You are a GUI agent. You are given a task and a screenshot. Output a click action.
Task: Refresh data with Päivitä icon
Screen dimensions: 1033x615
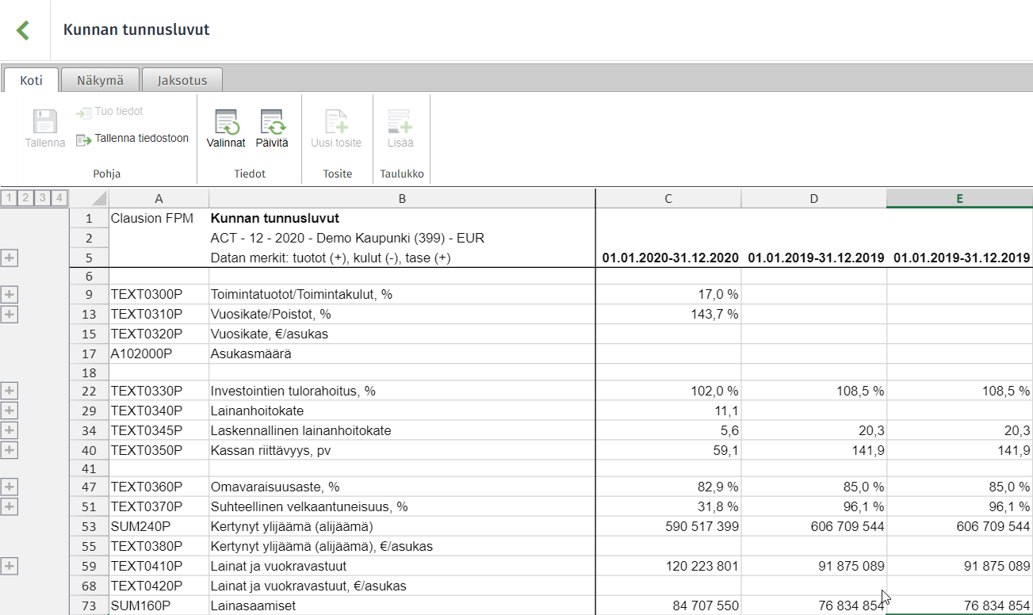click(273, 122)
